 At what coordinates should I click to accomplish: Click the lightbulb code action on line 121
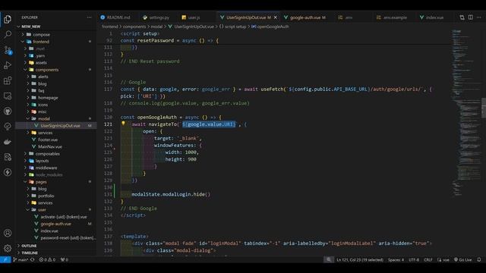coord(123,124)
